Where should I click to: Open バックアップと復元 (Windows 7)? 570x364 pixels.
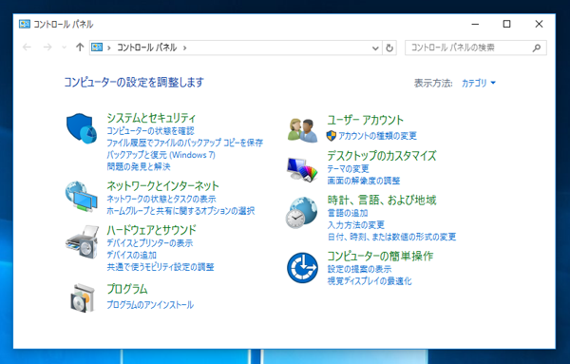161,155
